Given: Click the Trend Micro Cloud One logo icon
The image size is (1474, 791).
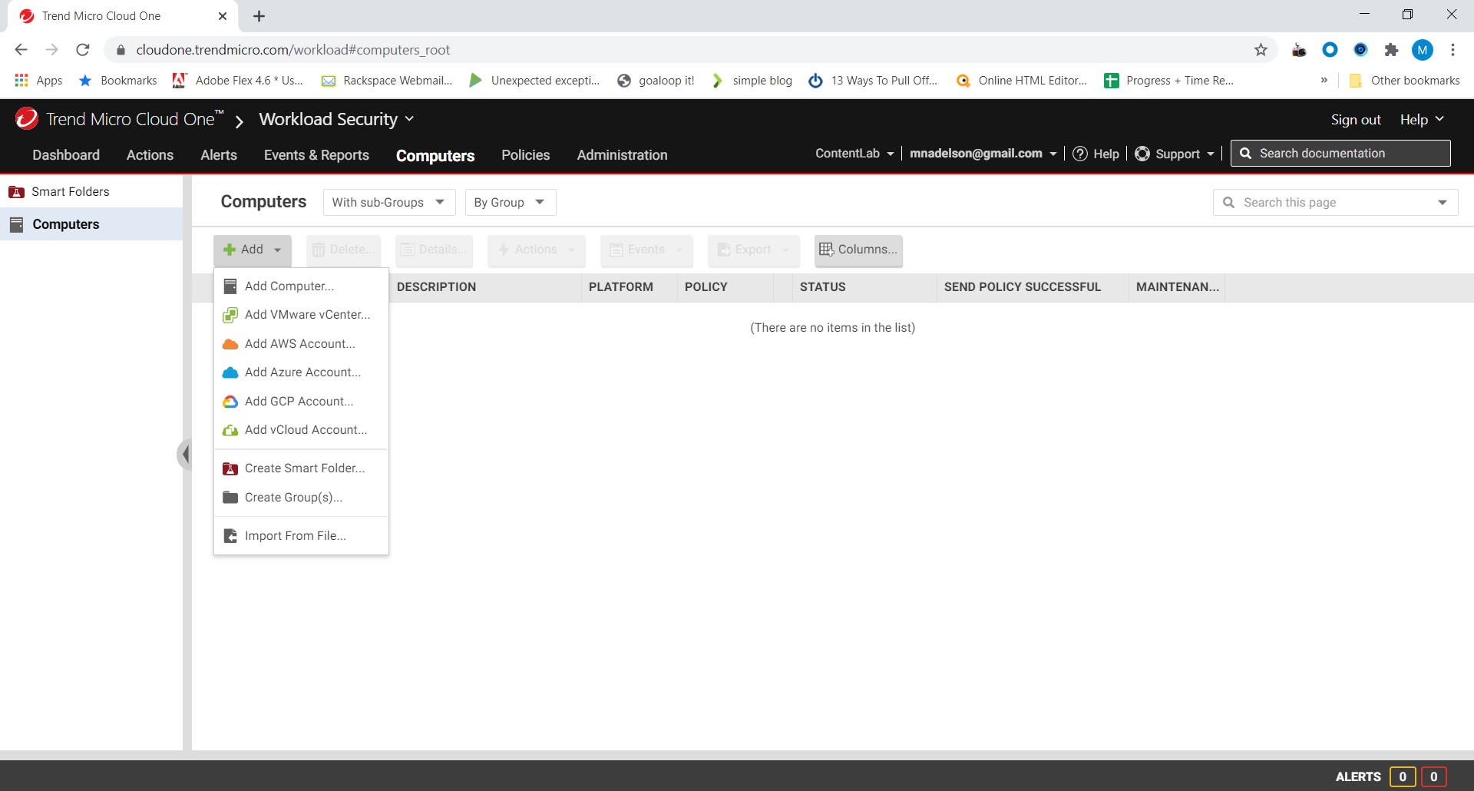Looking at the screenshot, I should point(27,118).
